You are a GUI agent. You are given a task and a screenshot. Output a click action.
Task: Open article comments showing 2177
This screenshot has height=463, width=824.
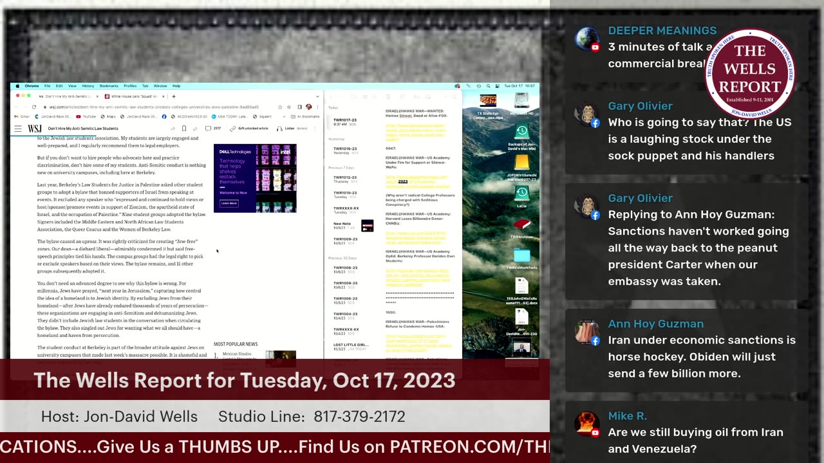point(212,129)
